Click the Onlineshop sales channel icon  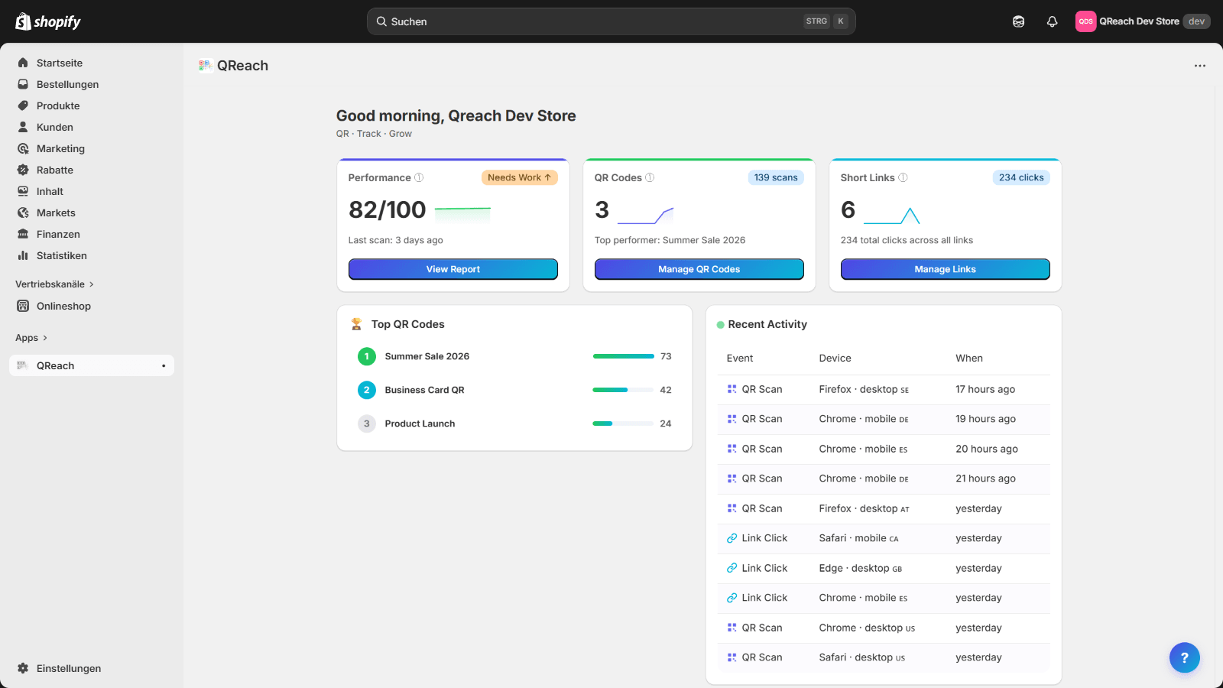point(24,306)
